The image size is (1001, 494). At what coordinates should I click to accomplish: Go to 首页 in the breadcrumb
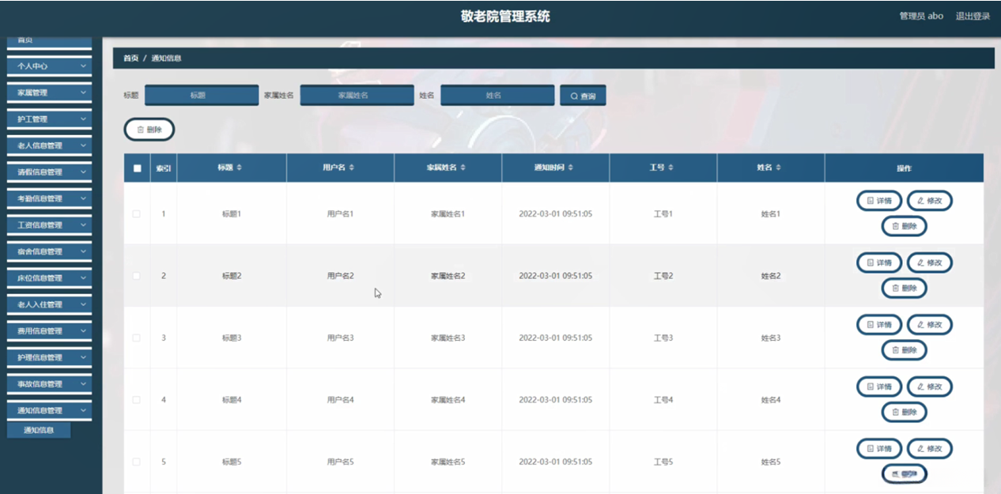click(x=131, y=58)
